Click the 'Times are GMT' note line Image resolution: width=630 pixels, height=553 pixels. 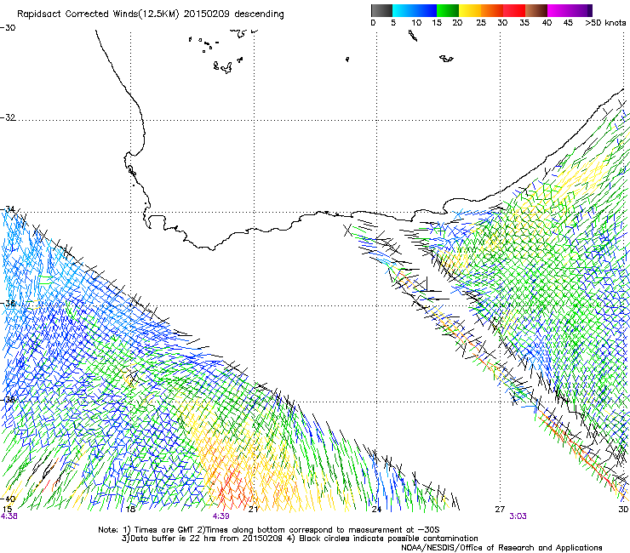pyautogui.click(x=269, y=530)
